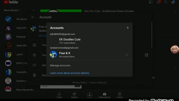Open Vlad Anfin channel in list
Viewport: 179px width, 101px height.
pos(16,28)
